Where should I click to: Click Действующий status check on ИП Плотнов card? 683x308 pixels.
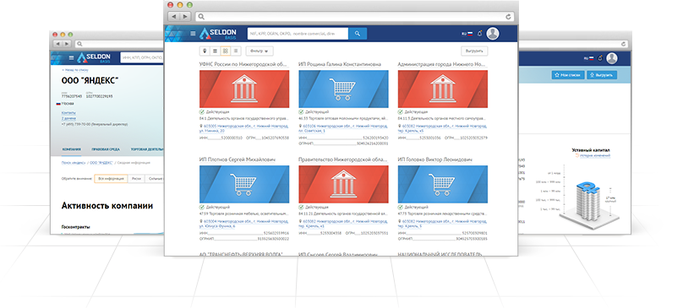(202, 207)
